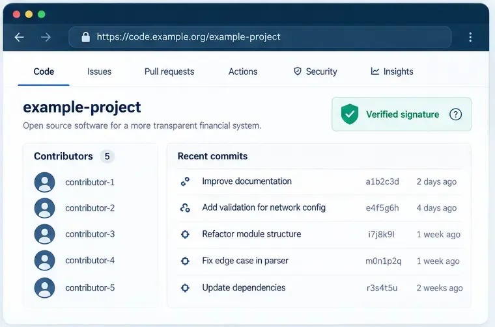Open the three-dot browser menu
Viewport: 495px width, 327px height.
pos(470,37)
